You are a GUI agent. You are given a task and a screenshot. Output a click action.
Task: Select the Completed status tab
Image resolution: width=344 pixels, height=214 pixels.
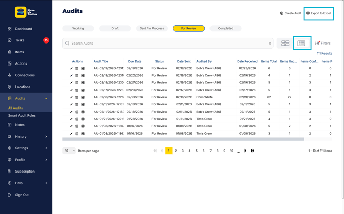pyautogui.click(x=225, y=28)
